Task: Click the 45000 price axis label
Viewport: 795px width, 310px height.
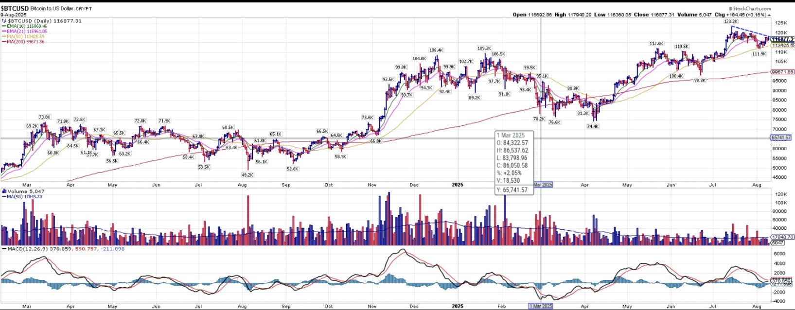Action: coord(781,177)
